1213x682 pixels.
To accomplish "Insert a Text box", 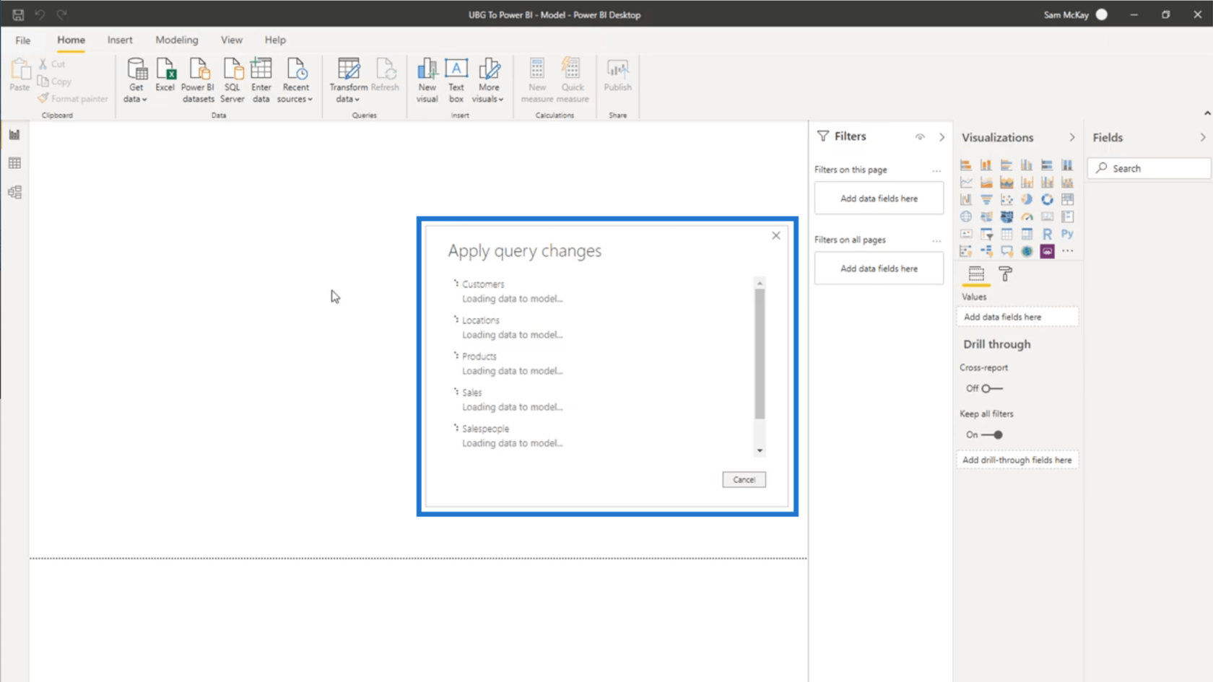I will click(456, 80).
